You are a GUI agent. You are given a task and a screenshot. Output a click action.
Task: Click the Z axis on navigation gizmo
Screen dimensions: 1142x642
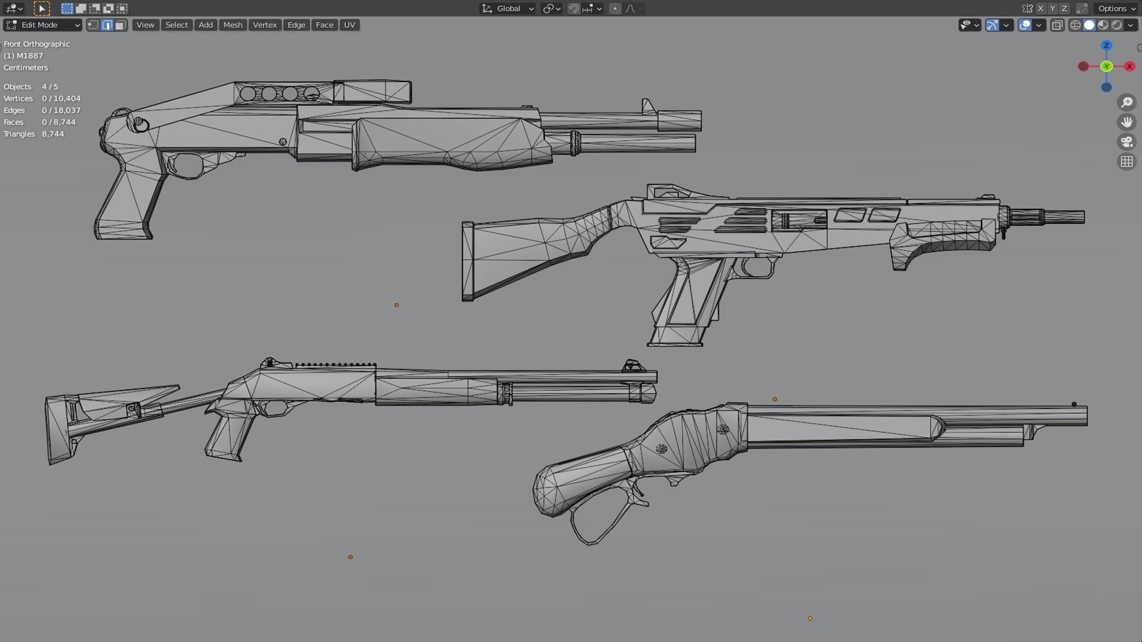point(1106,45)
